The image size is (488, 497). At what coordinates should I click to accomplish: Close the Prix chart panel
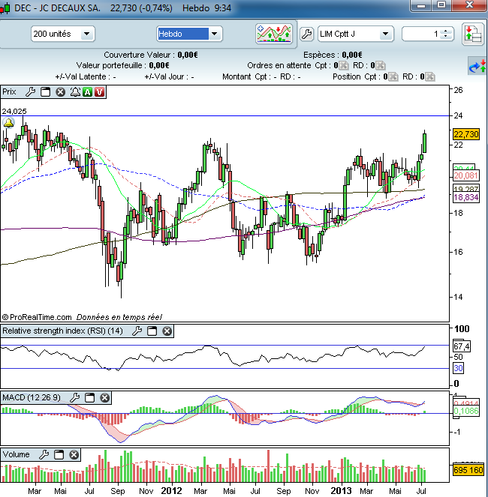[x=60, y=92]
